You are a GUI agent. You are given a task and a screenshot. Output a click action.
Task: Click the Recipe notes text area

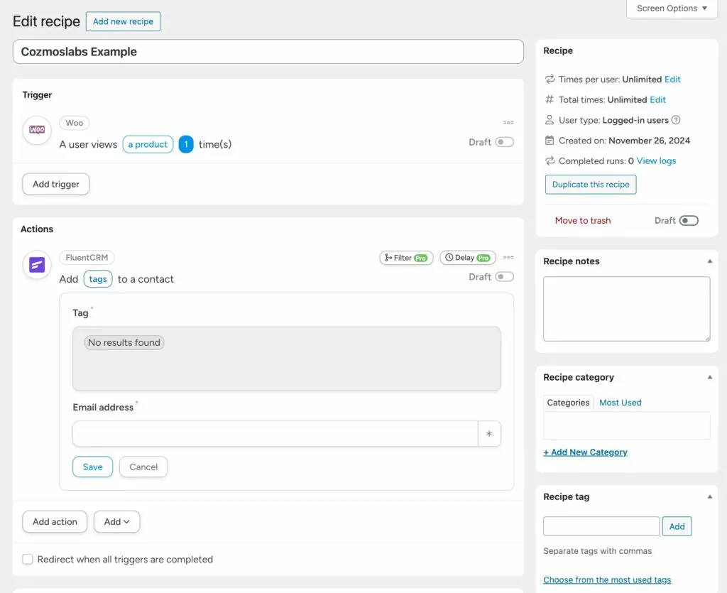[626, 309]
